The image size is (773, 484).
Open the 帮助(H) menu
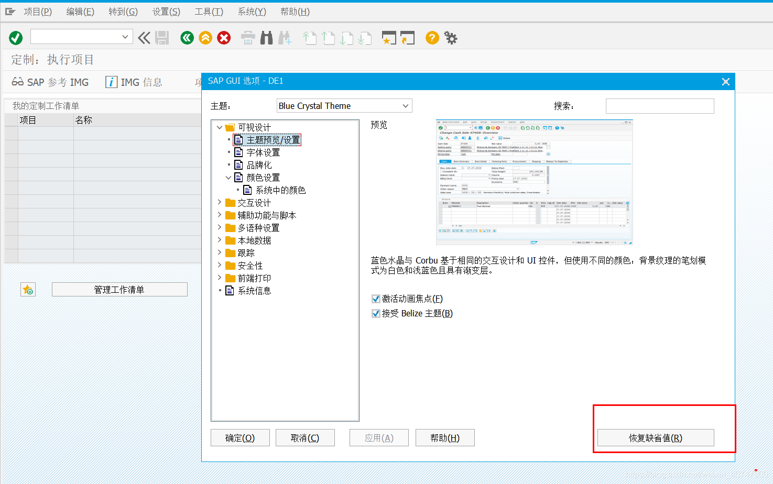click(295, 12)
